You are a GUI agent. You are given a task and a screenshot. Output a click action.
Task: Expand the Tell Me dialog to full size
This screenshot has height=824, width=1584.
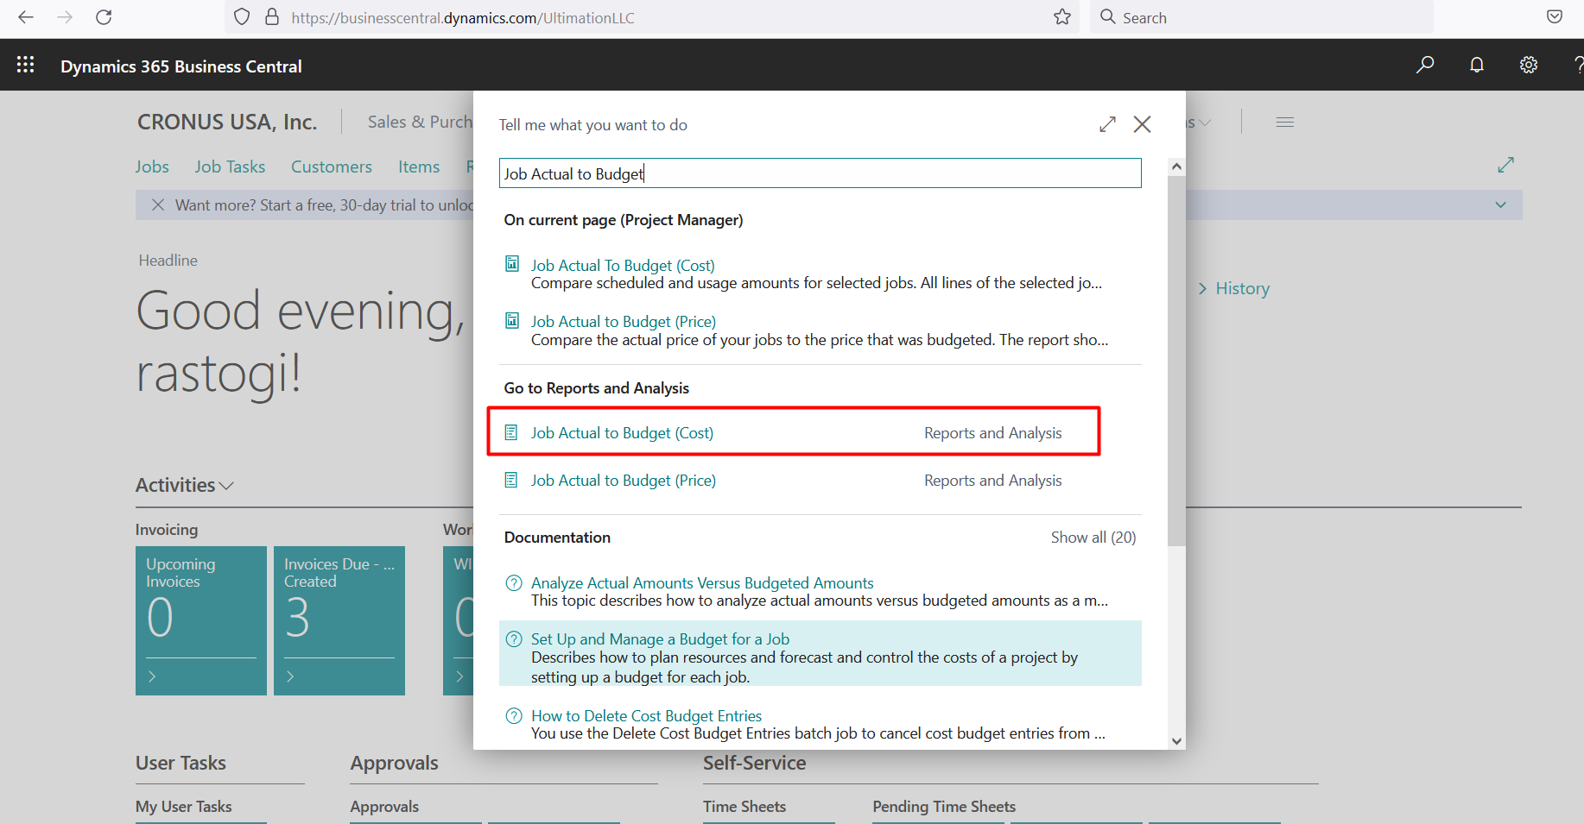(x=1107, y=124)
